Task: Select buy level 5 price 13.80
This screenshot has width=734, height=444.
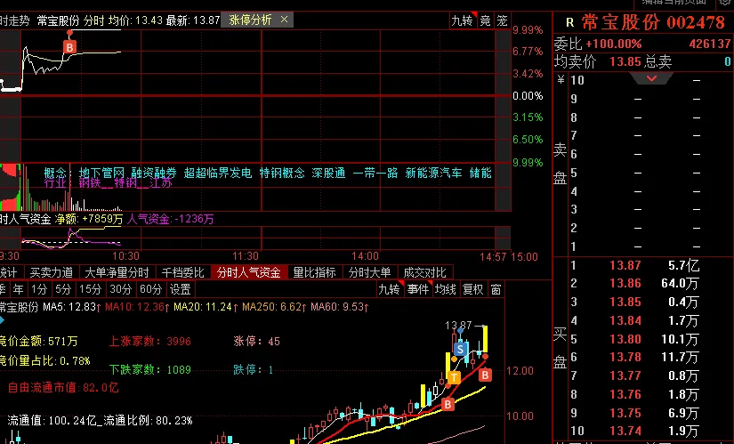Action: point(625,339)
